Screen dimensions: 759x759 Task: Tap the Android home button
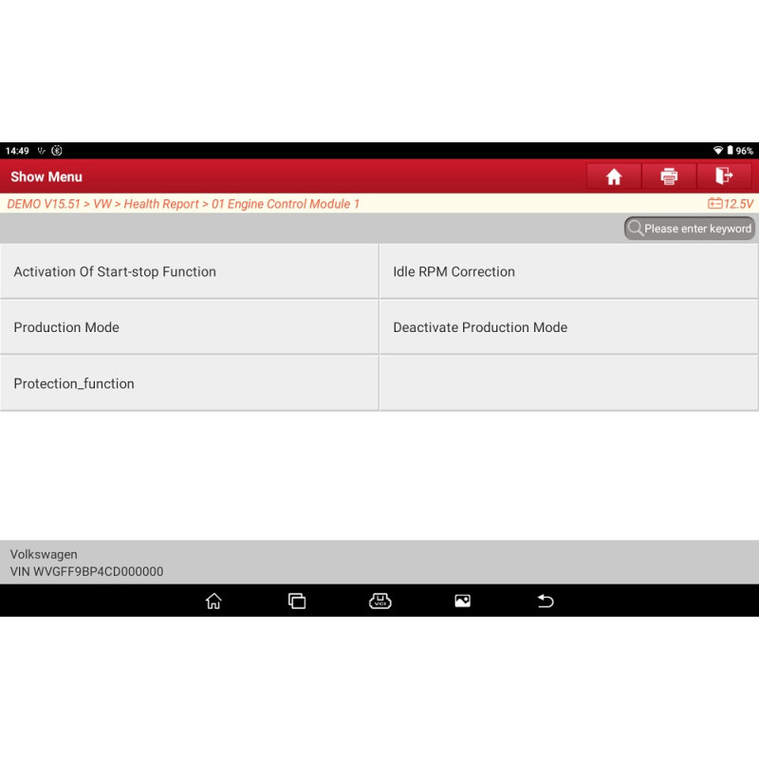click(x=213, y=601)
